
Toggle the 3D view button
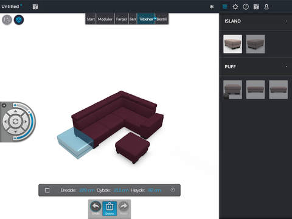(19, 20)
